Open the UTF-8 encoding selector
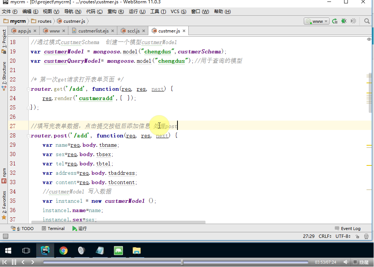Viewport: 374px width, 267px height. click(x=343, y=236)
